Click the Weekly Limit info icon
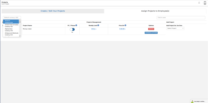This screenshot has width=208, height=103. coord(98,25)
